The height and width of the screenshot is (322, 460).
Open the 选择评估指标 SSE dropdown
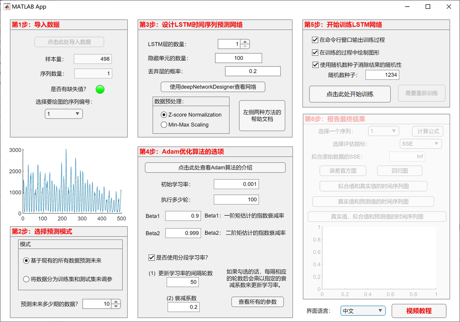pyautogui.click(x=420, y=144)
